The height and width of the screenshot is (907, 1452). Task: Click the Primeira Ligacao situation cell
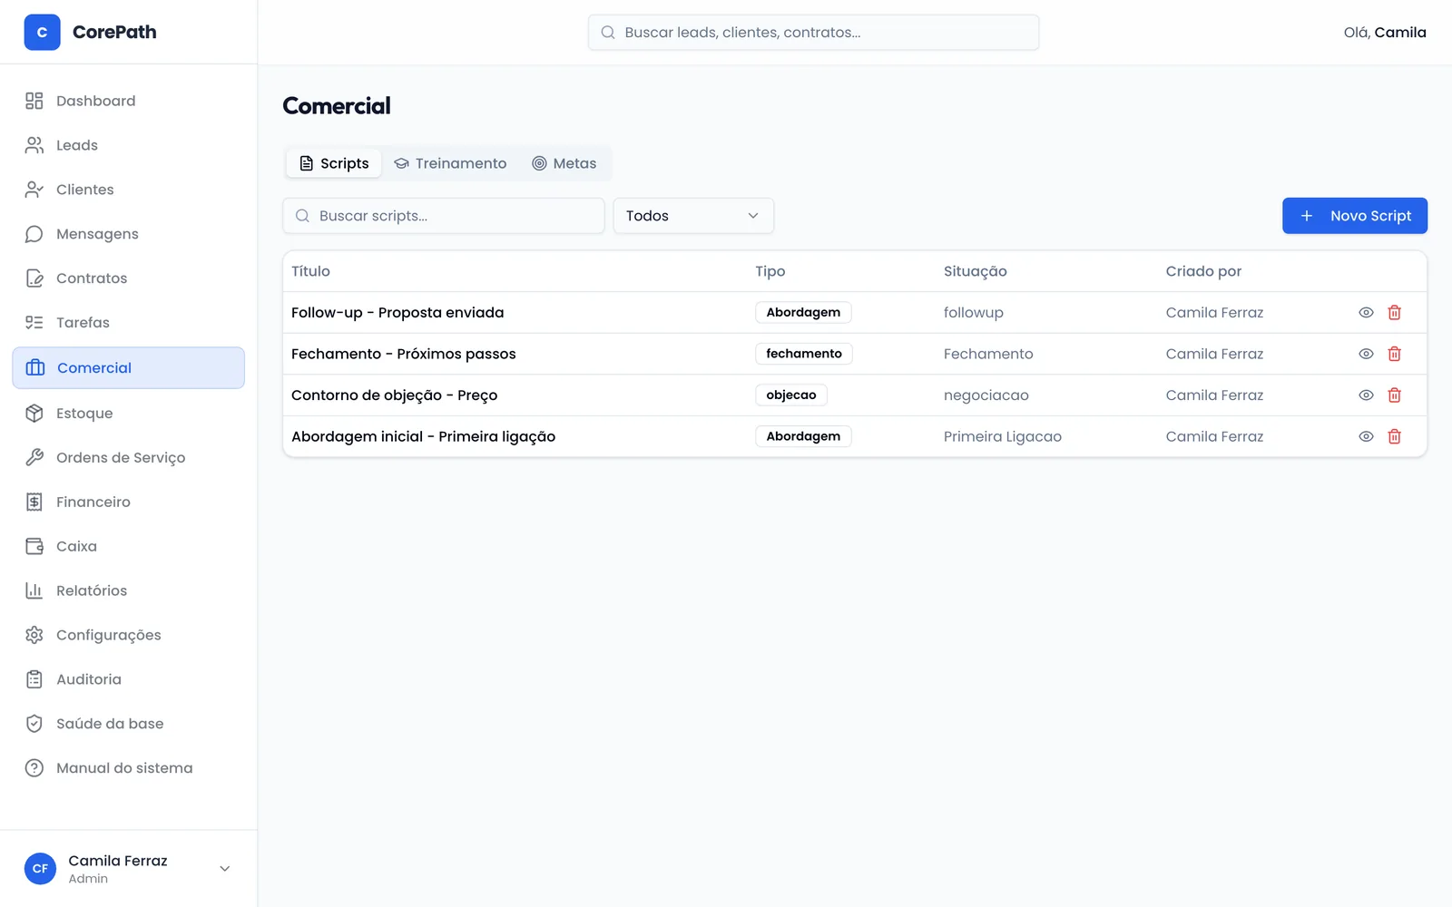[x=1003, y=436]
